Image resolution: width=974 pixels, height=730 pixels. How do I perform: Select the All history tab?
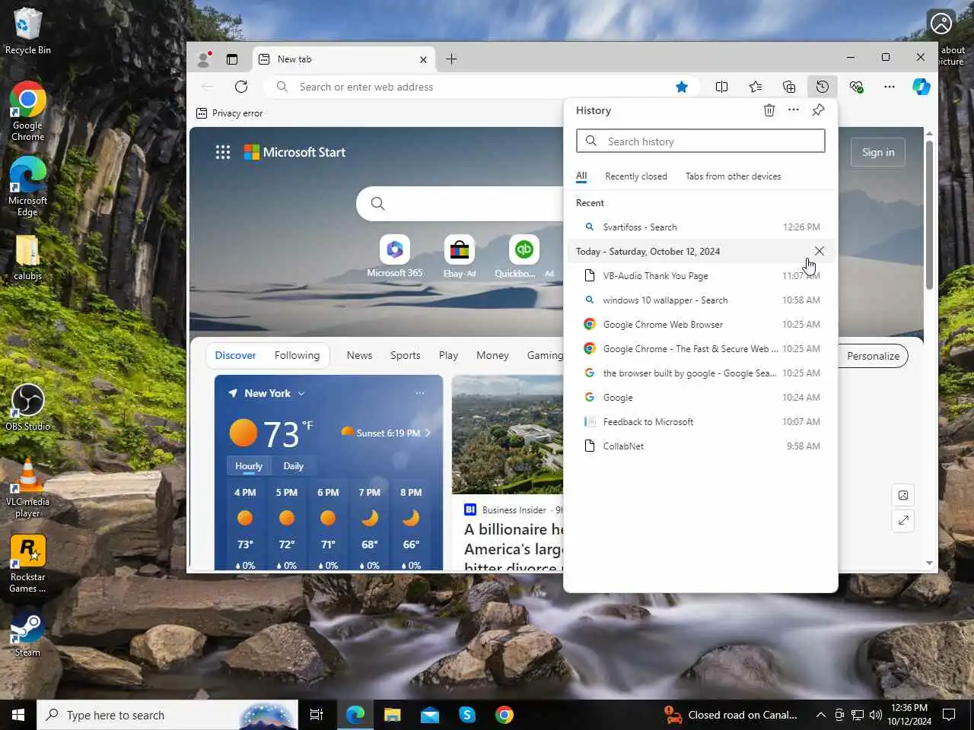(x=581, y=176)
